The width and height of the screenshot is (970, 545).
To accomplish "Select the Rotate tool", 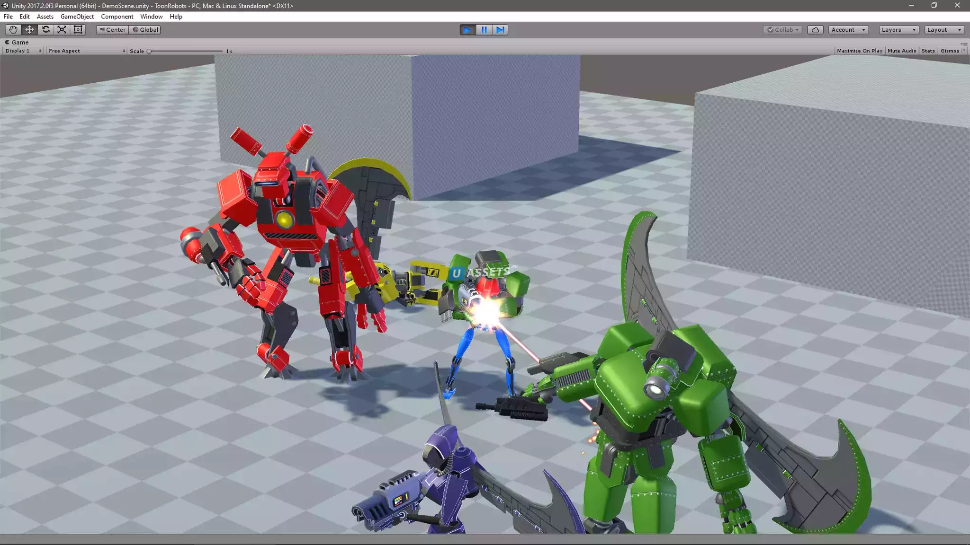I will pyautogui.click(x=45, y=29).
